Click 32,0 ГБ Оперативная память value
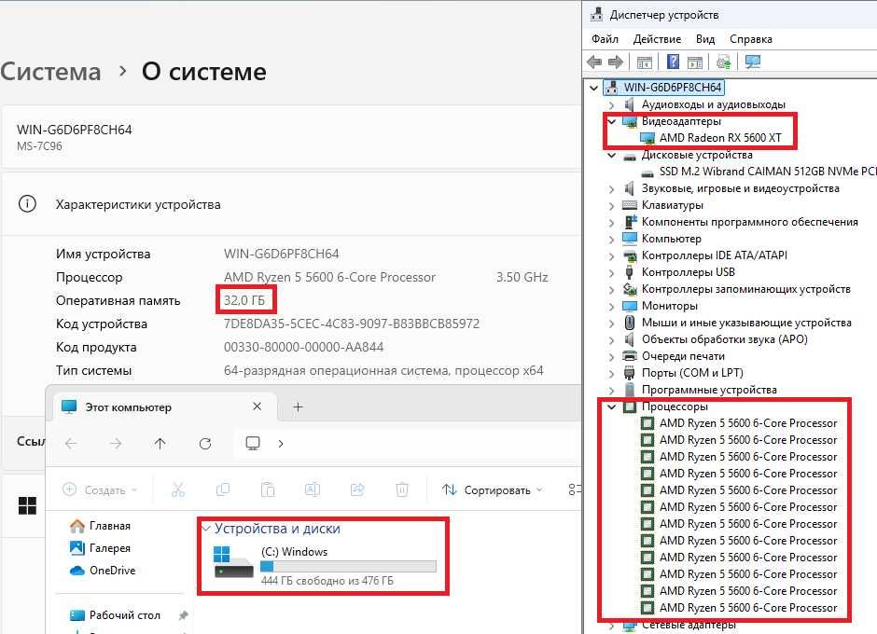Image resolution: width=877 pixels, height=634 pixels. click(244, 300)
